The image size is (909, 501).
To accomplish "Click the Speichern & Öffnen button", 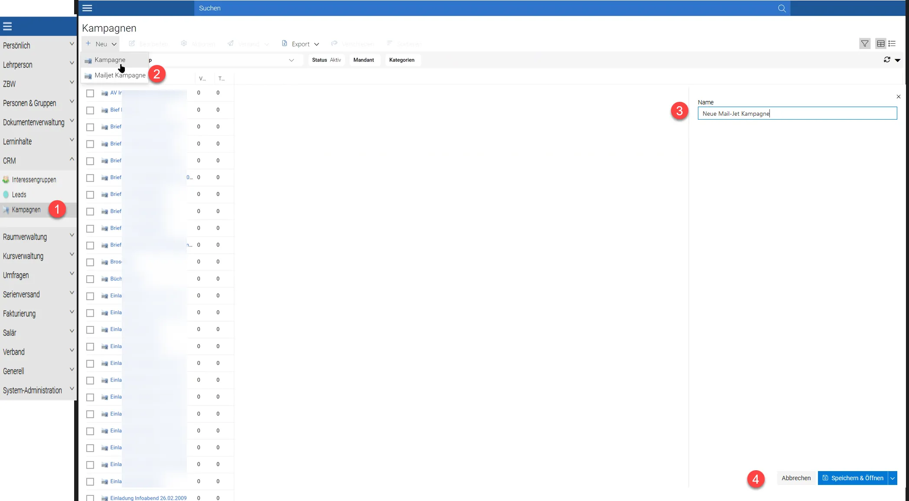I will coord(853,478).
